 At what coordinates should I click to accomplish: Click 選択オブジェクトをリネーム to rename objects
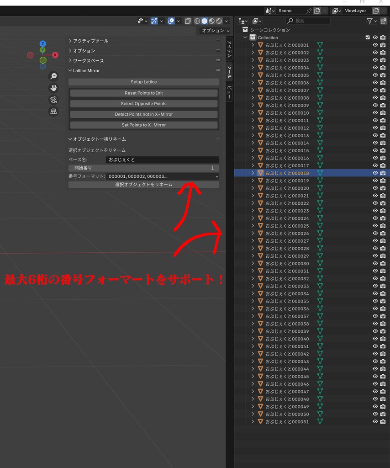tap(143, 185)
